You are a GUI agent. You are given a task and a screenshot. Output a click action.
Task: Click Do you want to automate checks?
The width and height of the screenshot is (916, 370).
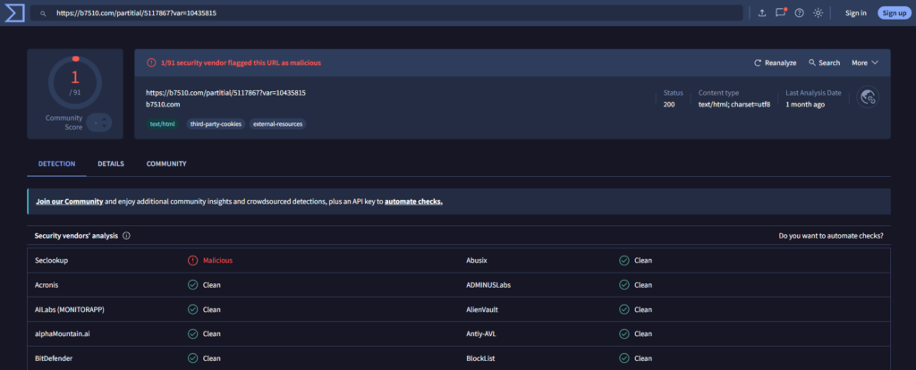[x=831, y=236]
